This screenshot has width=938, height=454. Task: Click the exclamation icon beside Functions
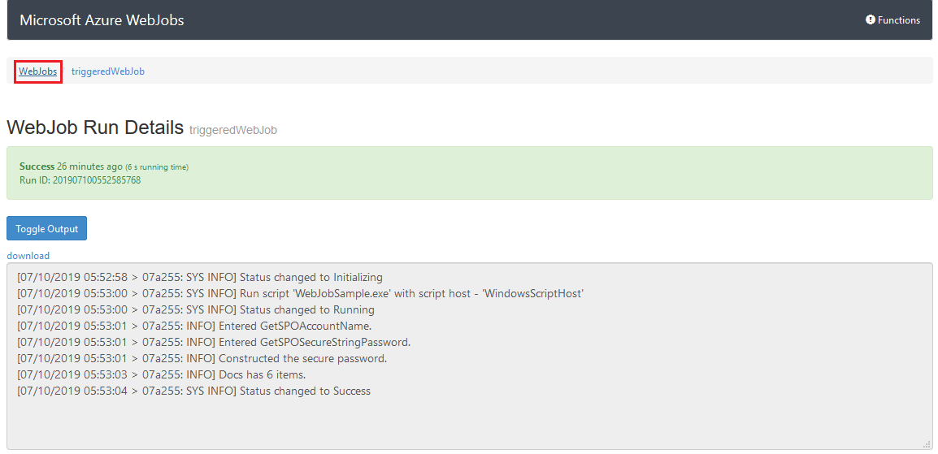tap(871, 19)
